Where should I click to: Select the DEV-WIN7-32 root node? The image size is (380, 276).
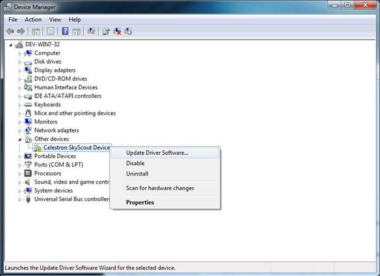(42, 44)
